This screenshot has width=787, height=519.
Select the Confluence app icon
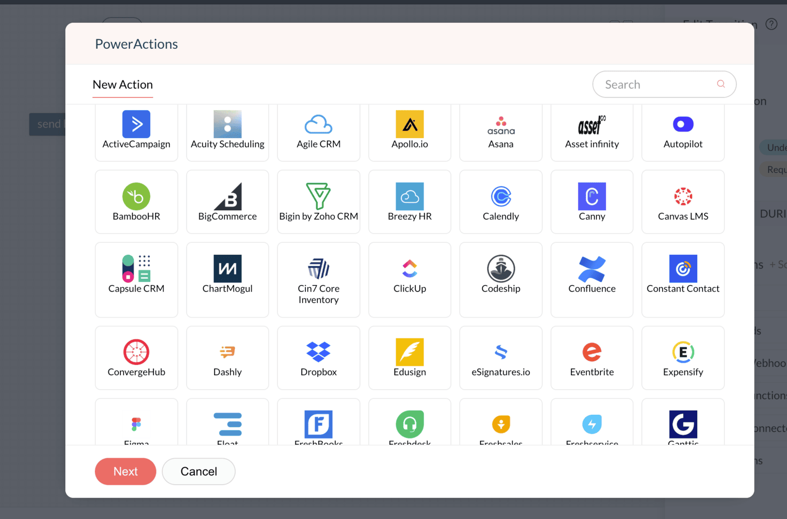pos(592,268)
